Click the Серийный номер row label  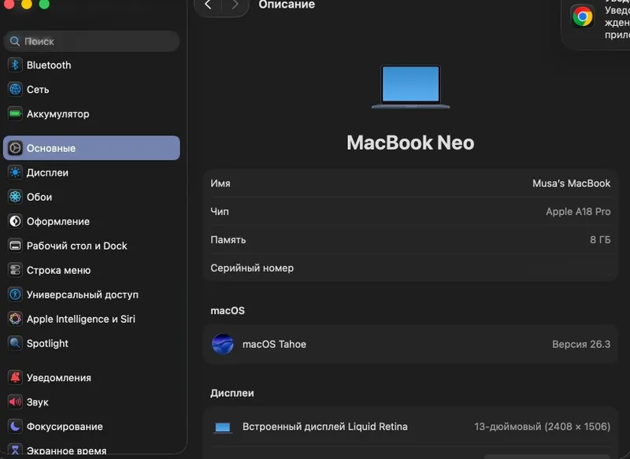[252, 268]
